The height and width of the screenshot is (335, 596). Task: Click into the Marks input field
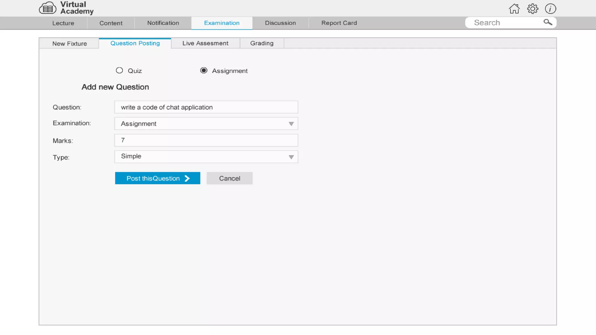tap(206, 140)
